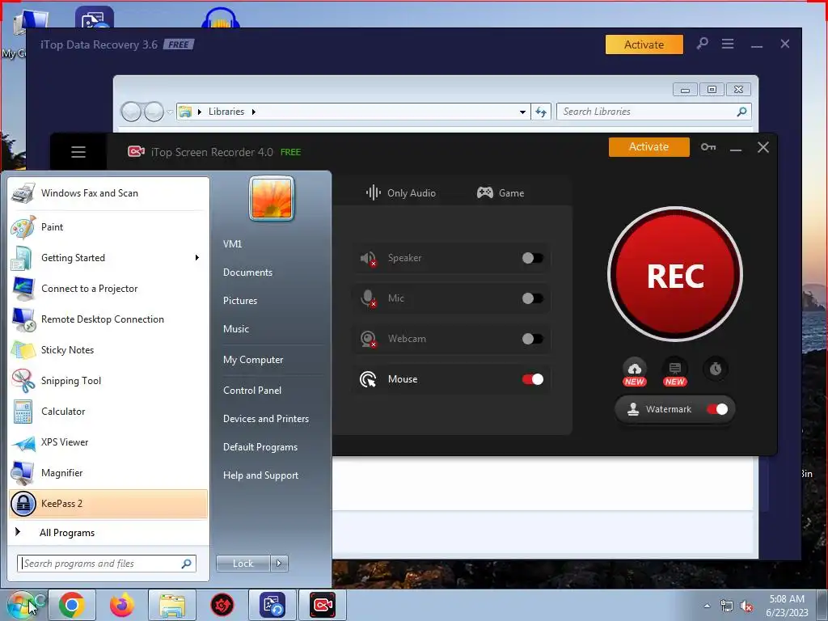Click the user account picture thumbnail
828x621 pixels.
(x=272, y=199)
